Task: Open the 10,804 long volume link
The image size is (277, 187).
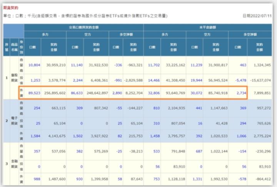Action: point(34,65)
